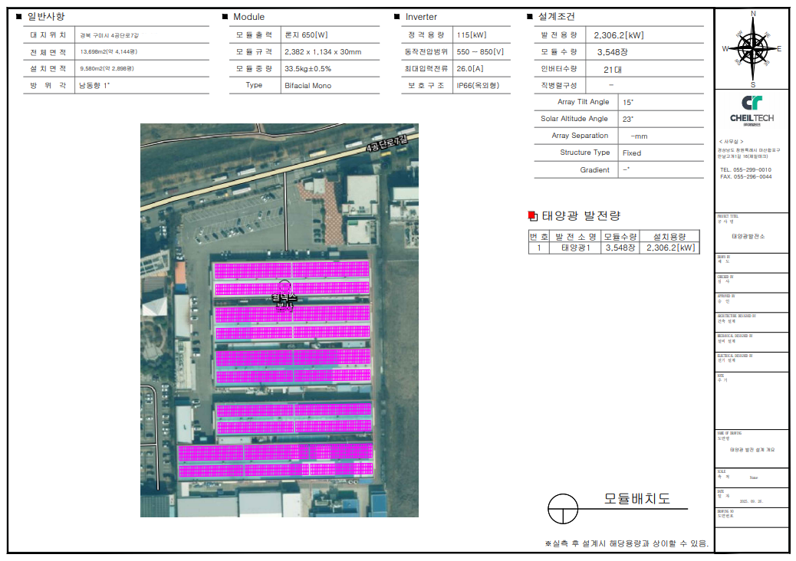This screenshot has width=796, height=561.
Task: Click the black bullet beside 설계조건 heading
Action: (529, 17)
